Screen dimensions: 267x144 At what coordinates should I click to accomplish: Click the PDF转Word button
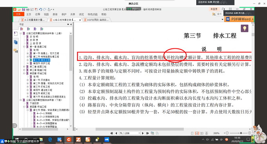point(239,19)
